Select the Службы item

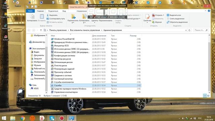(96, 85)
